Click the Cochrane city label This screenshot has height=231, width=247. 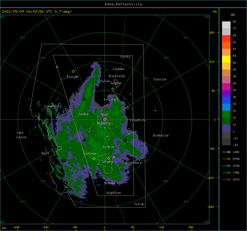(90, 154)
